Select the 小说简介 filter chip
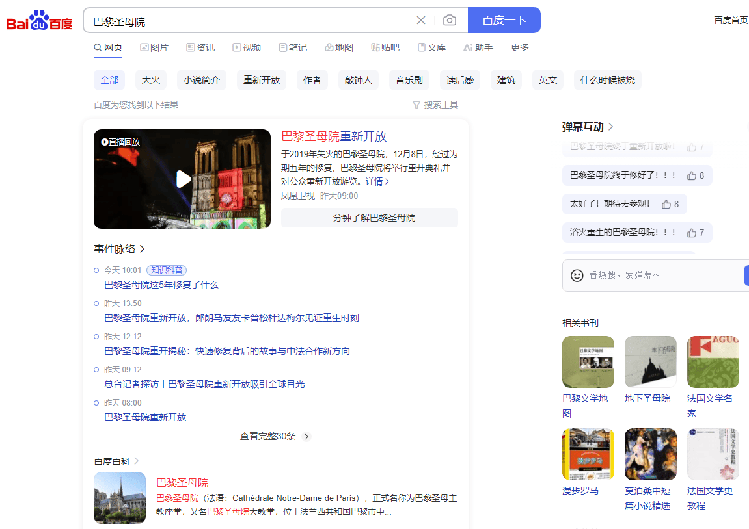Image resolution: width=749 pixels, height=529 pixels. point(202,80)
